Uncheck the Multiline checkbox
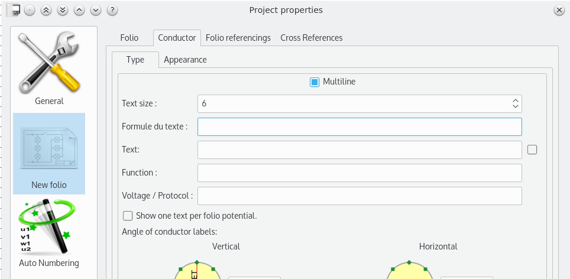The image size is (570, 279). coord(315,82)
